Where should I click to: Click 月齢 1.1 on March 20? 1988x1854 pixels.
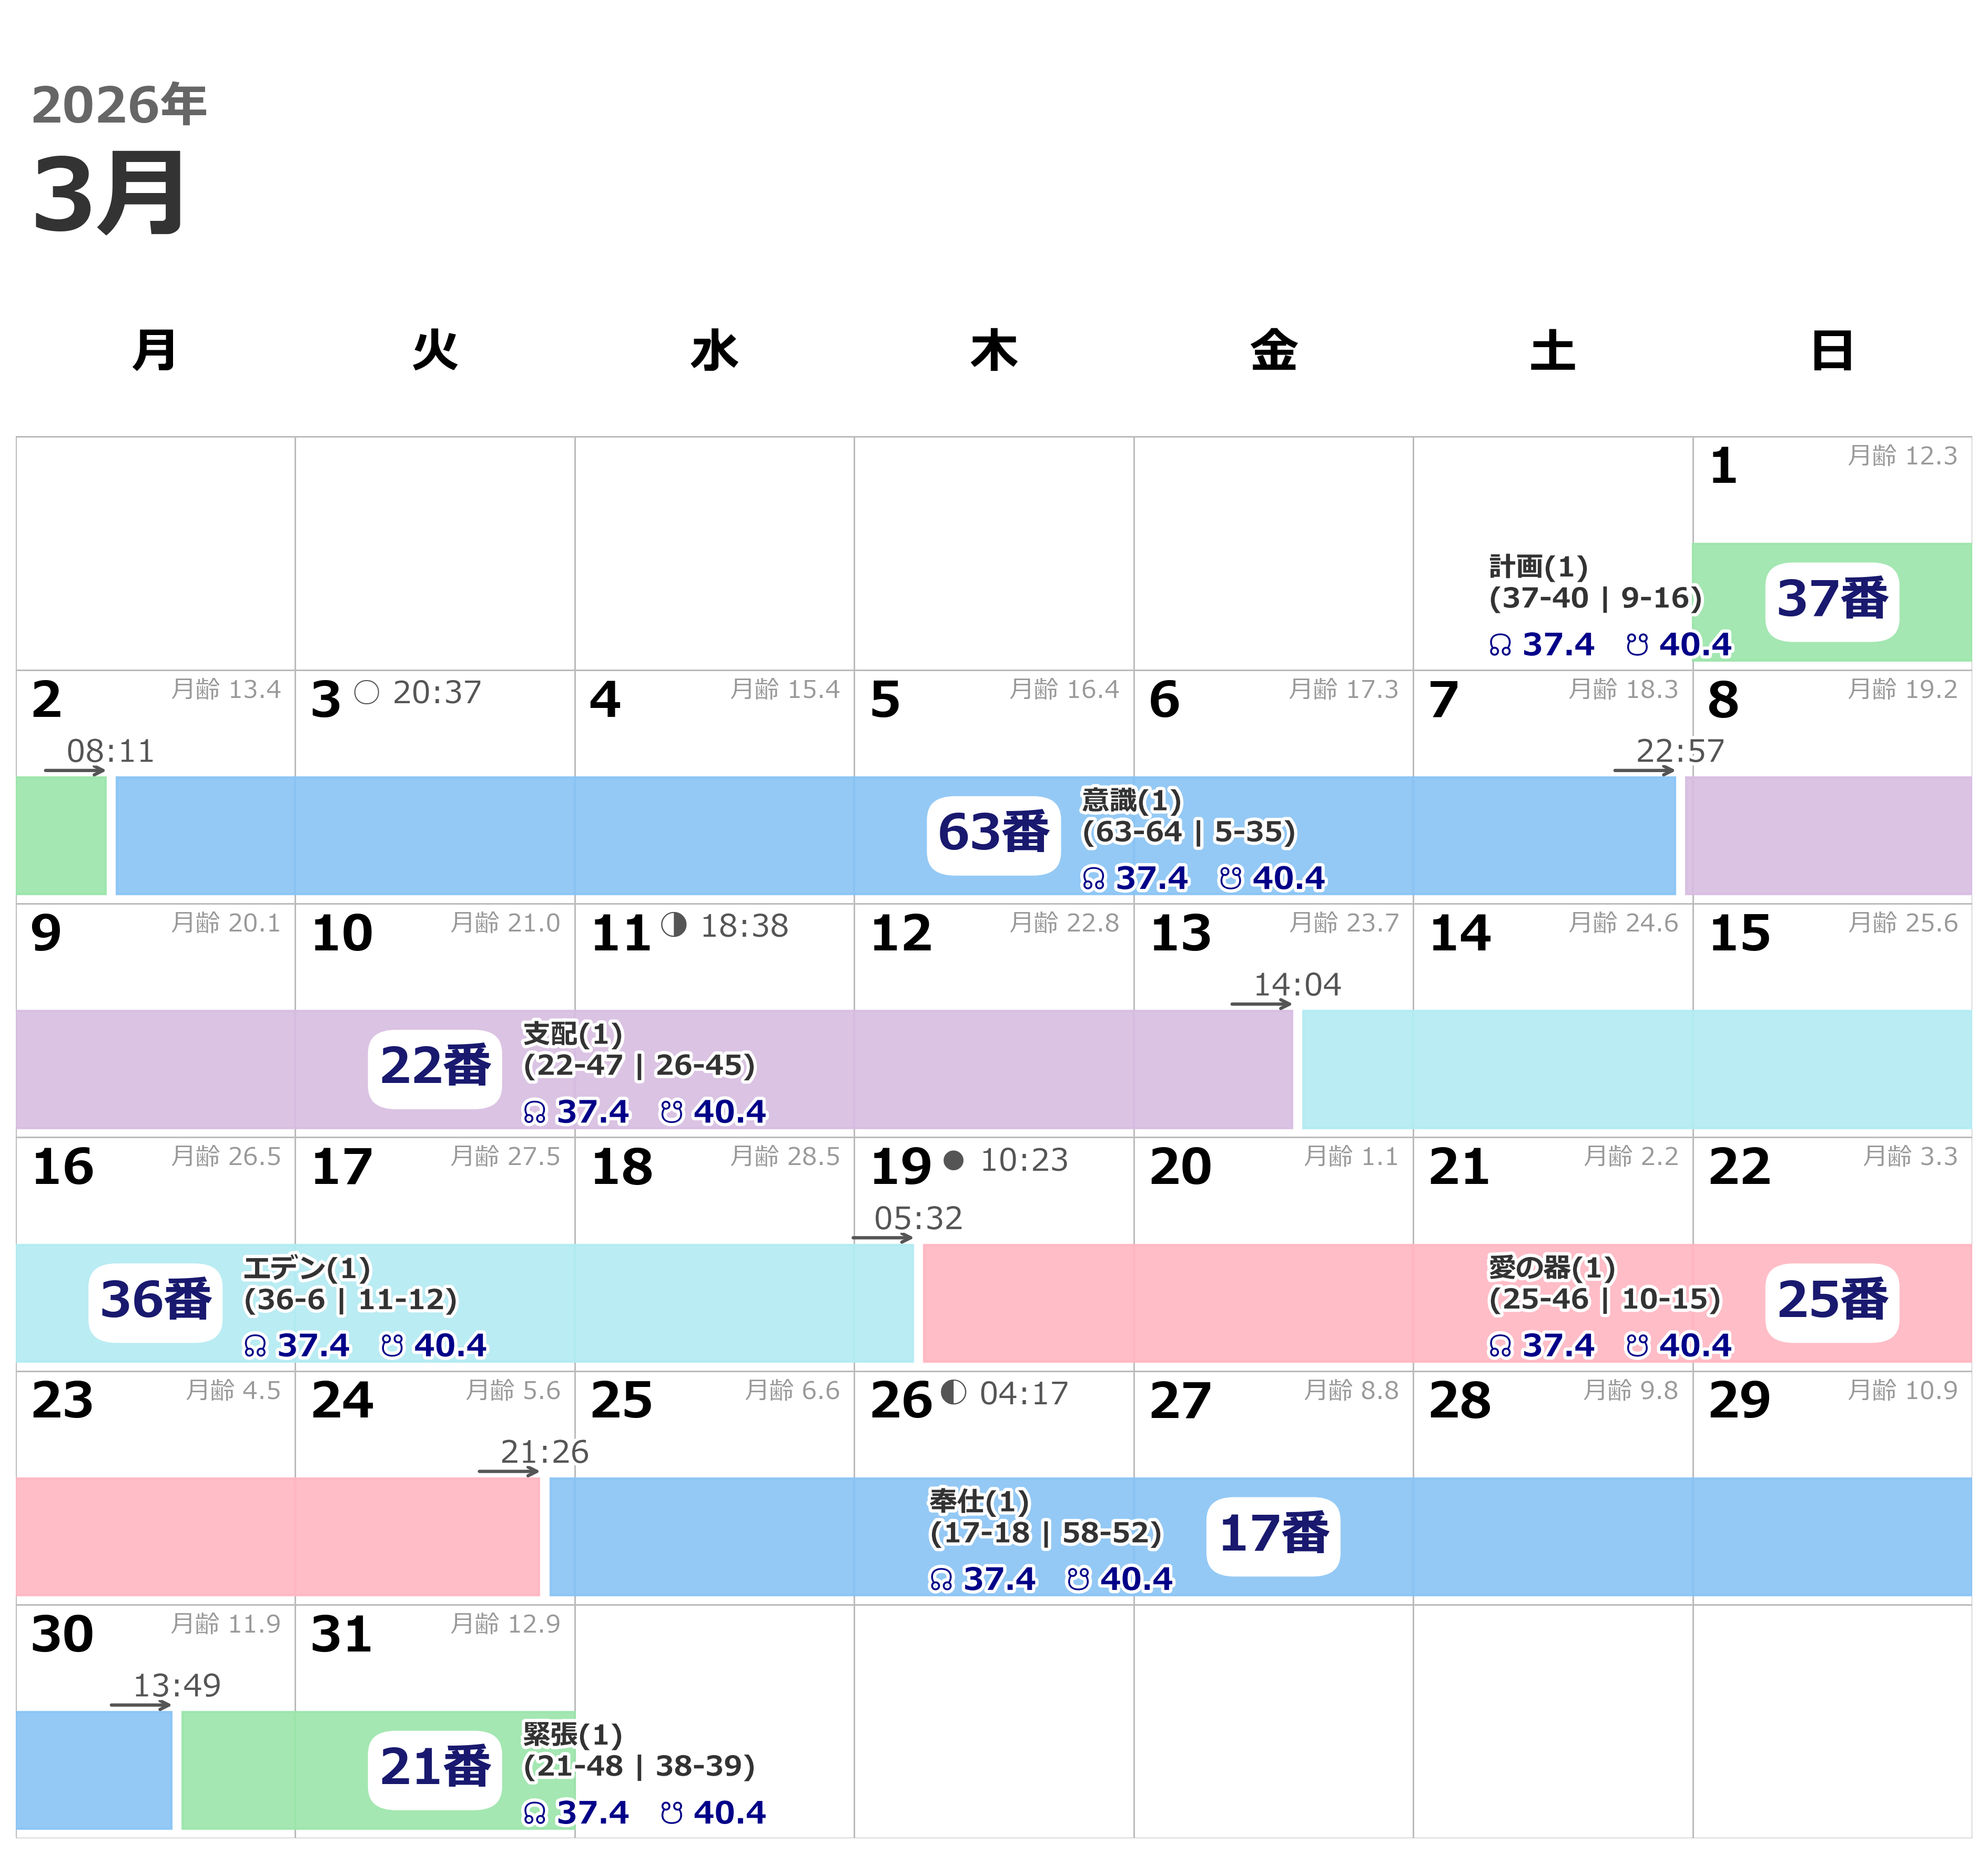point(1351,1157)
